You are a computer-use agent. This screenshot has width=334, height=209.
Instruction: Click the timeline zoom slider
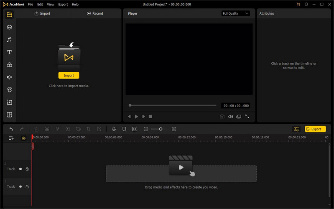pyautogui.click(x=161, y=129)
